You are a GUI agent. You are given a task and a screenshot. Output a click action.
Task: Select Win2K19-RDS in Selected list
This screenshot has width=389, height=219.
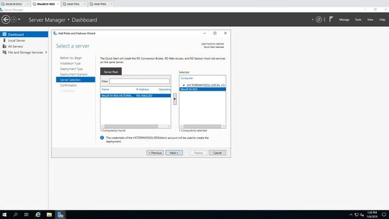[x=202, y=89]
